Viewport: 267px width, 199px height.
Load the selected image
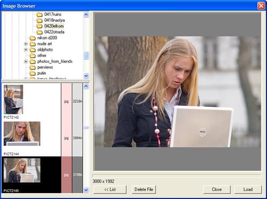248,190
